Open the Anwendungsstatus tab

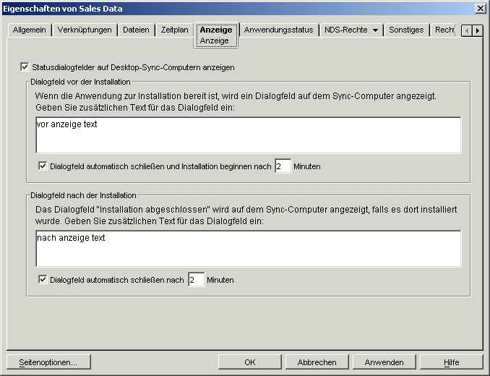pos(278,30)
